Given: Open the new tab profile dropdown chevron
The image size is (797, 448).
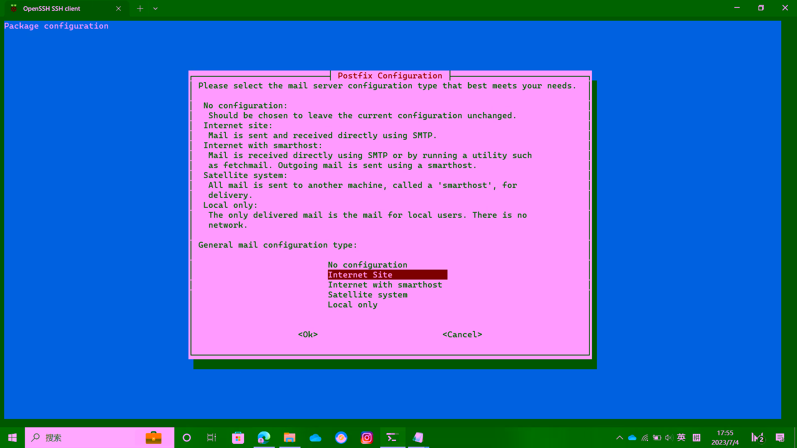Looking at the screenshot, I should tap(155, 8).
